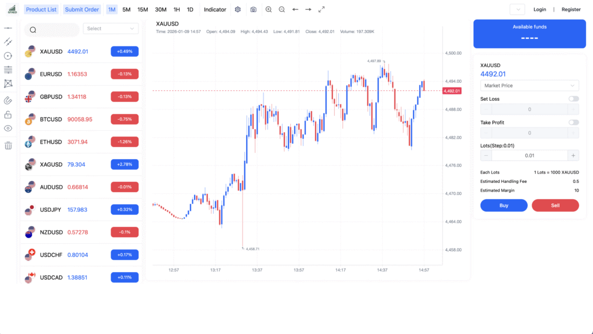Click the trash icon to delete drawings
Screen dimensions: 593x334
tap(8, 145)
